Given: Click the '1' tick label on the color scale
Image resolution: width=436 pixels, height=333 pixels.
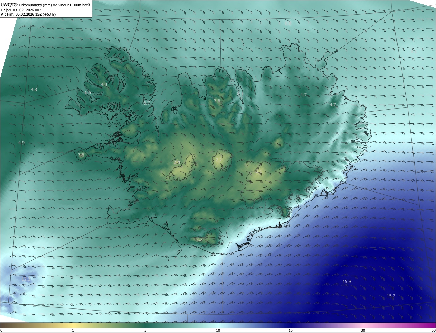Looking at the screenshot, I should pos(73,331).
